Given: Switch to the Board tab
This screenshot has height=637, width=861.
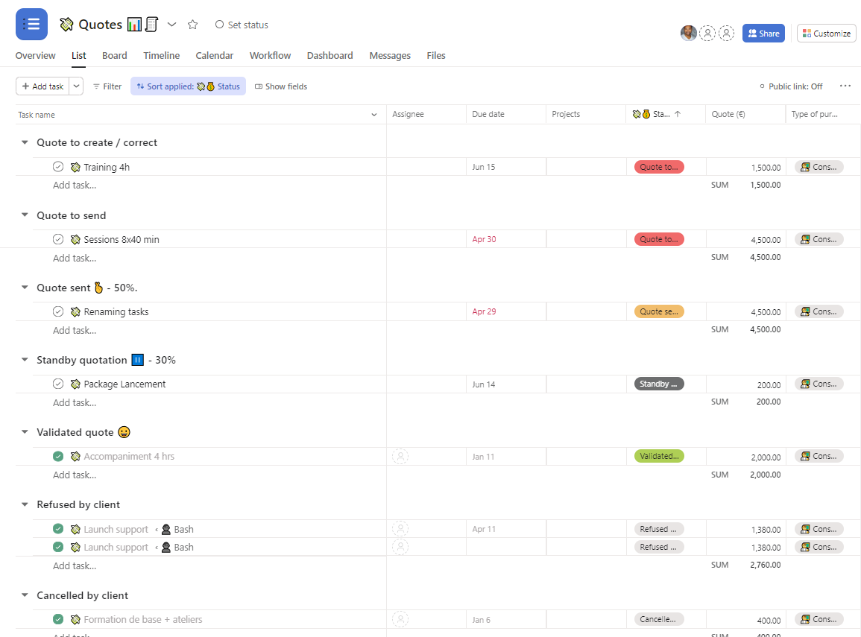Looking at the screenshot, I should [x=114, y=56].
